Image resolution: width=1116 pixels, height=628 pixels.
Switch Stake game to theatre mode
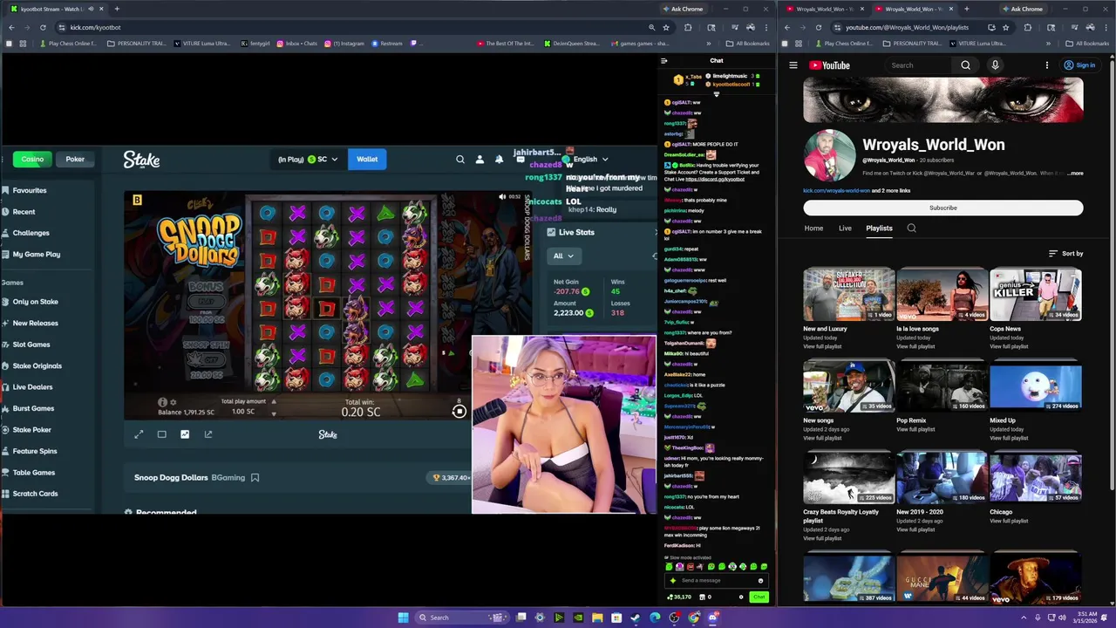coord(161,434)
